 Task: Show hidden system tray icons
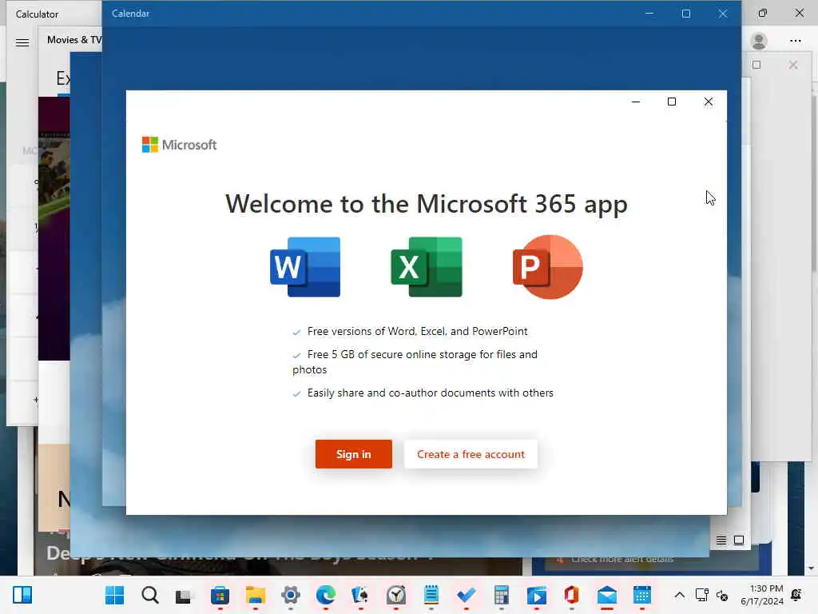coord(679,595)
